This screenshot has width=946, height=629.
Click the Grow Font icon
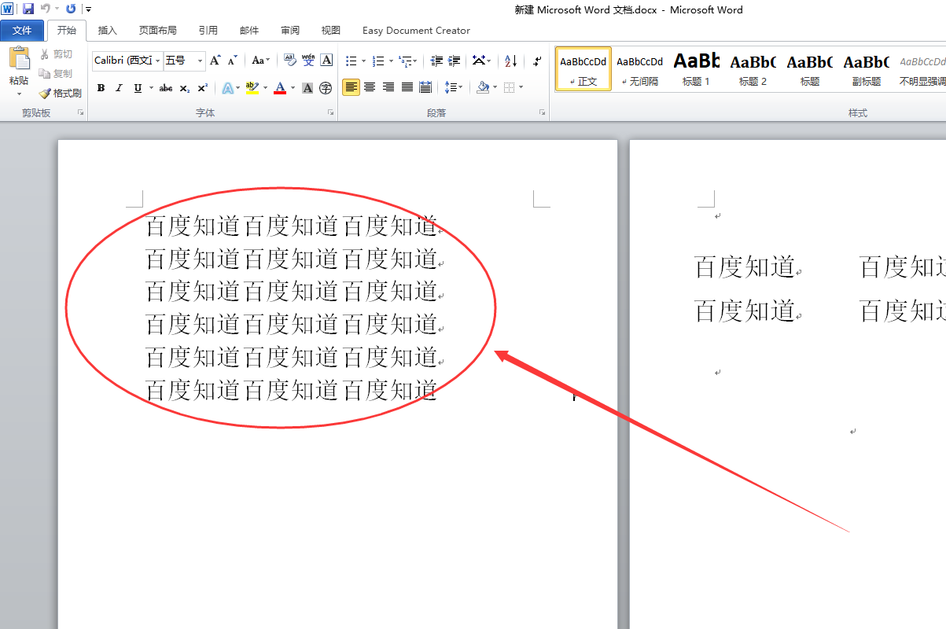click(x=215, y=61)
